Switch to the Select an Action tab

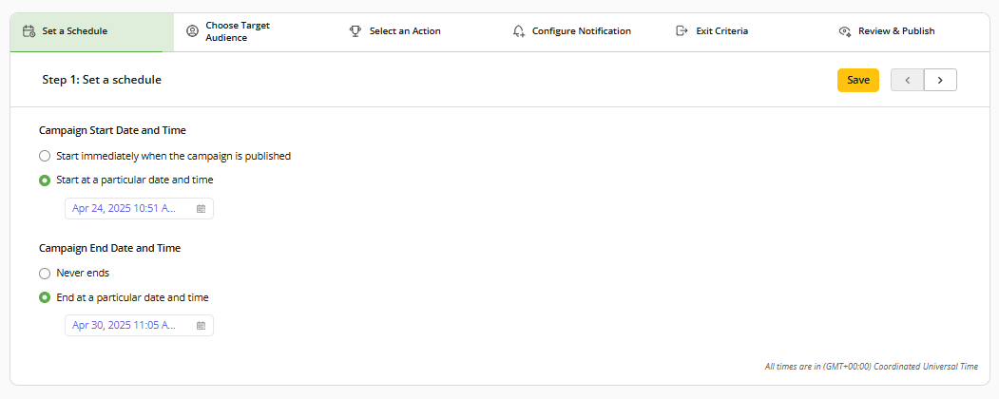(418, 31)
